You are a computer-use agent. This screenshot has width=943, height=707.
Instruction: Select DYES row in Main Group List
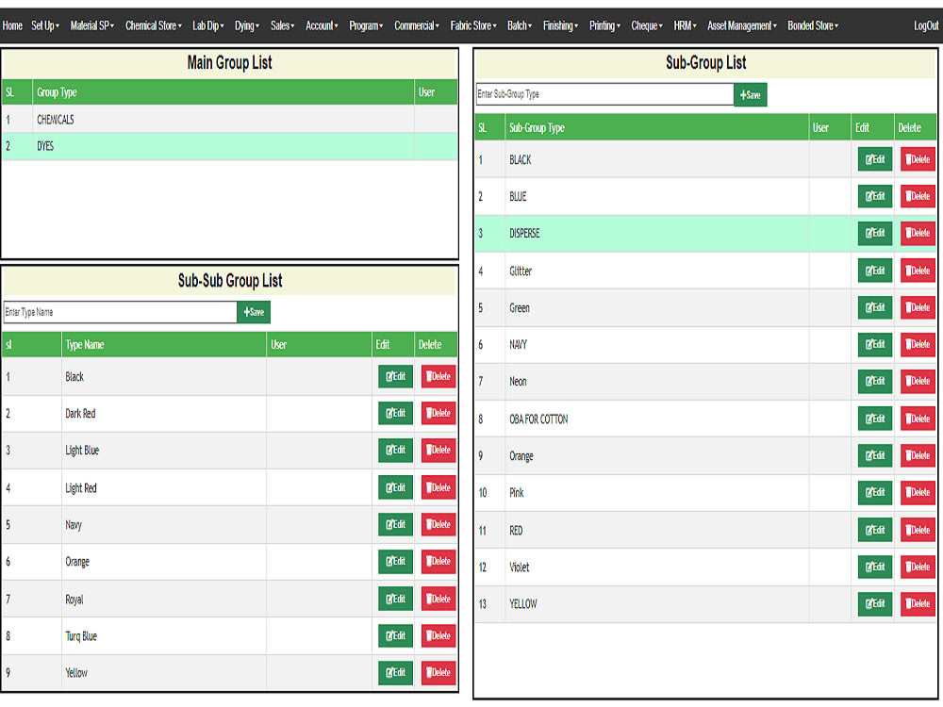(x=230, y=146)
